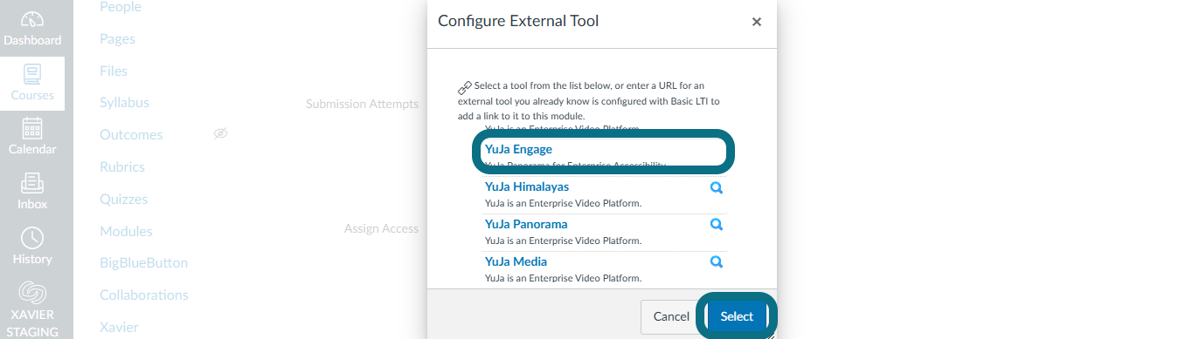This screenshot has width=1185, height=339.
Task: Open the Calendar from the sidebar
Action: coord(32,137)
